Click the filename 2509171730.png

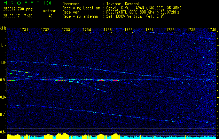(18, 9)
